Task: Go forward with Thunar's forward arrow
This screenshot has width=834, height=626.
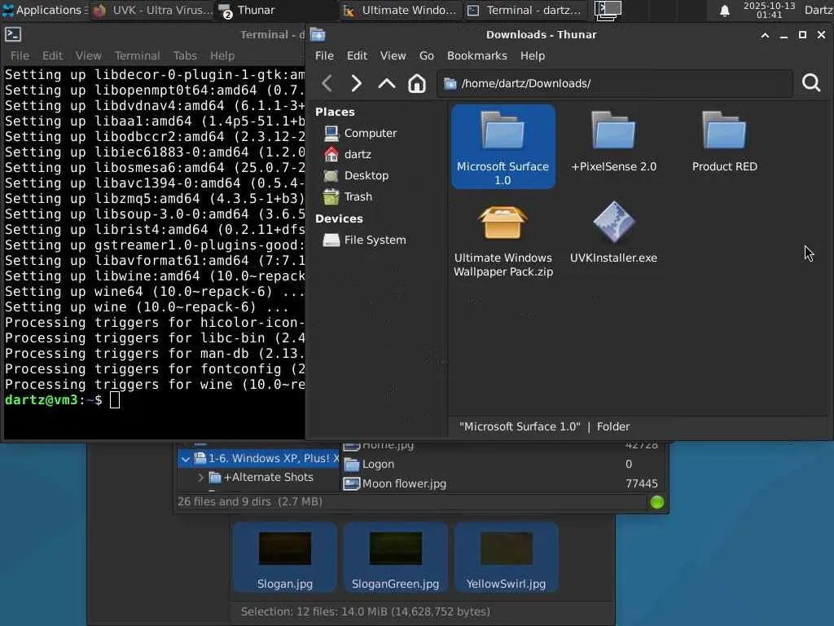Action: point(357,83)
